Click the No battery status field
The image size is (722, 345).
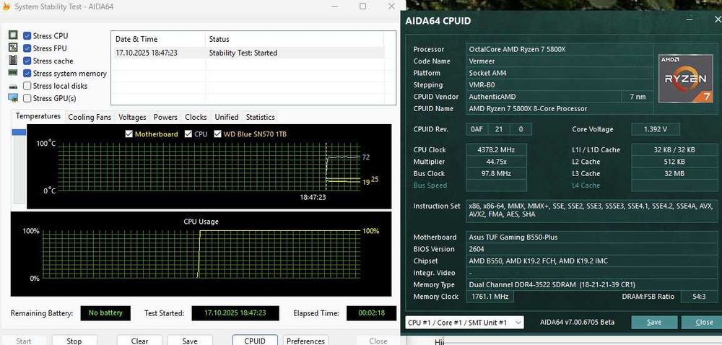(105, 313)
